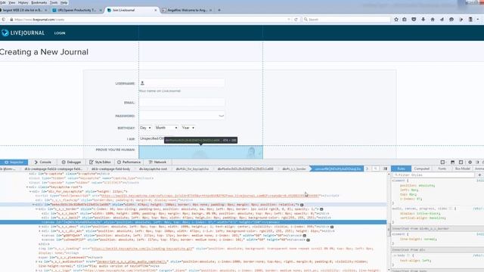This screenshot has height=272, width=484.
Task: Toggle the devtools sidebar pane icon
Action: tap(385, 168)
